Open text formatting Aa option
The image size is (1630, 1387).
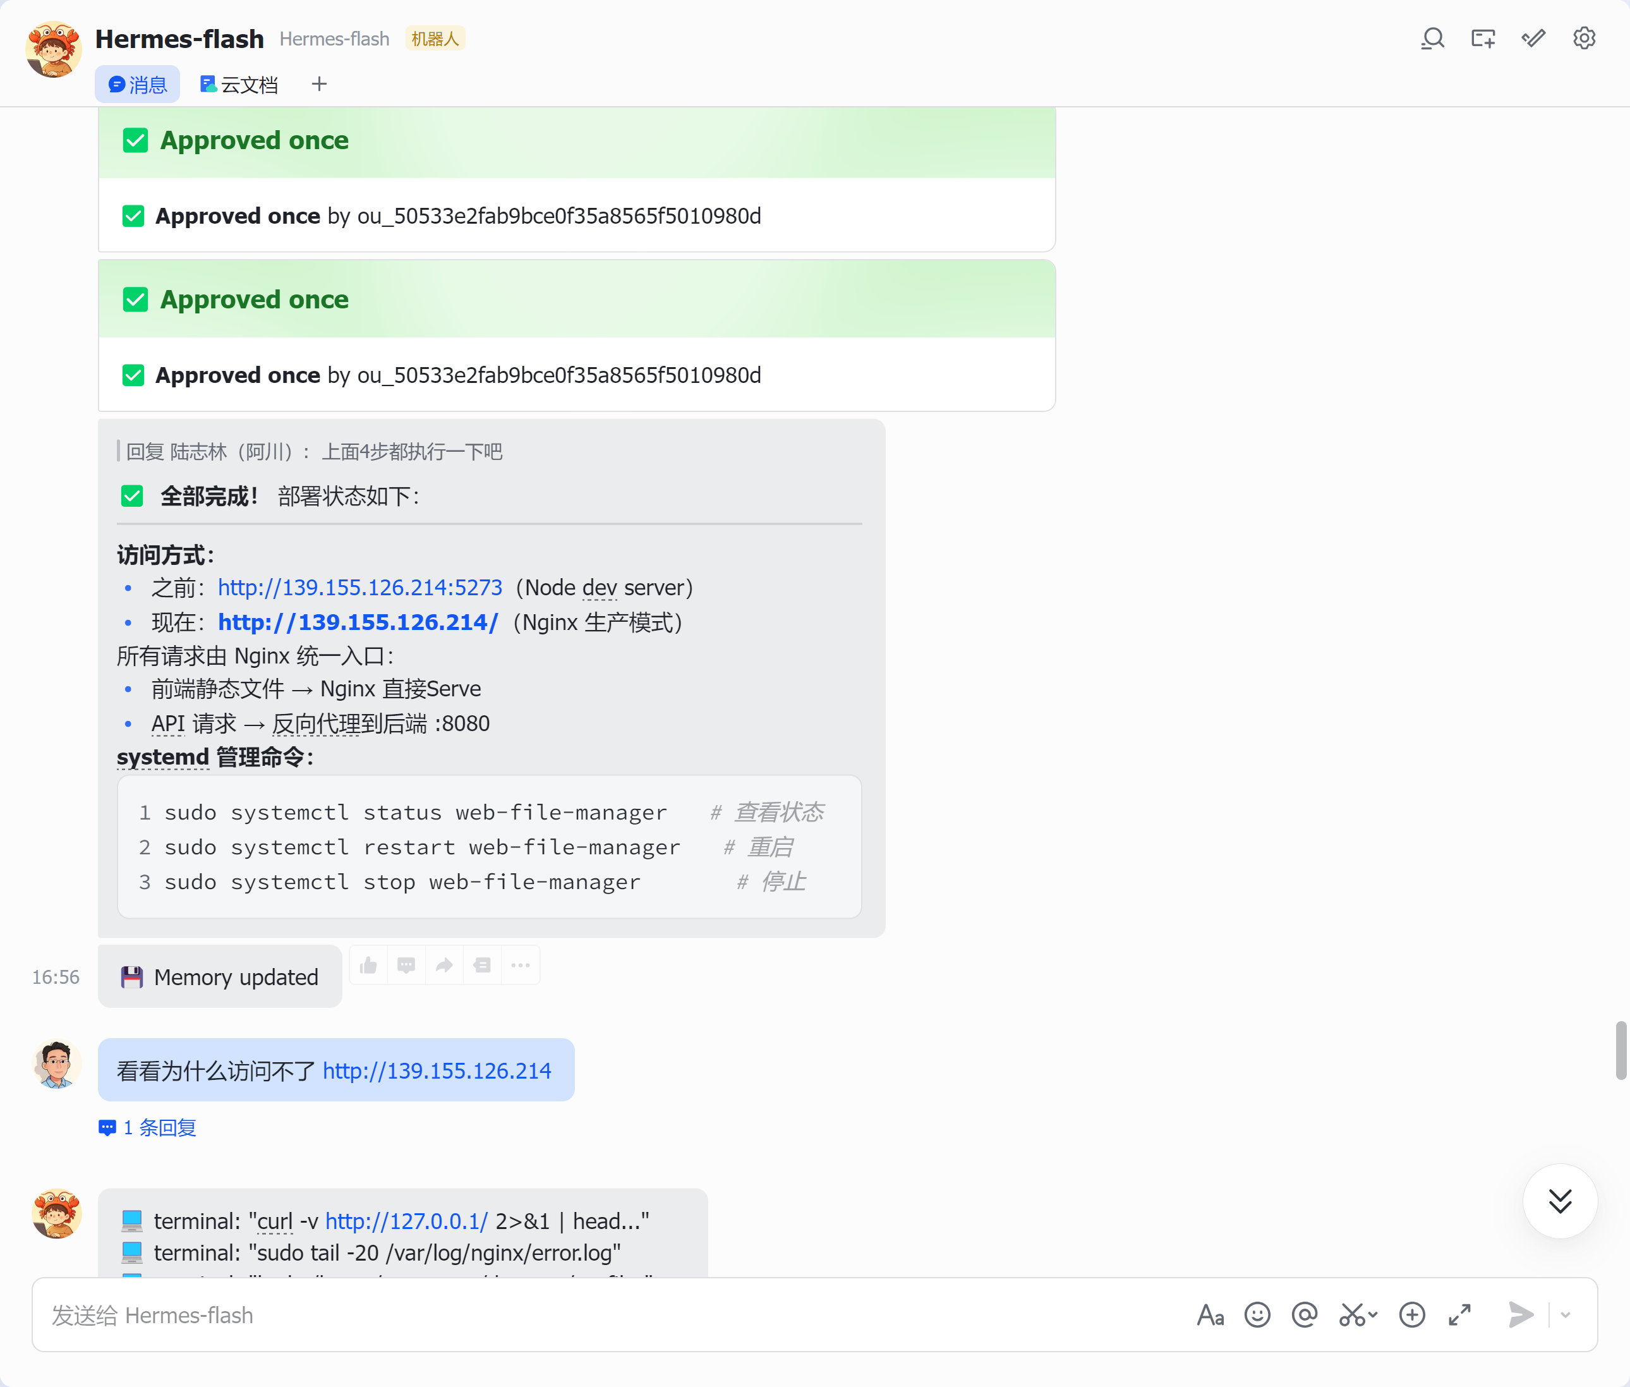coord(1210,1315)
